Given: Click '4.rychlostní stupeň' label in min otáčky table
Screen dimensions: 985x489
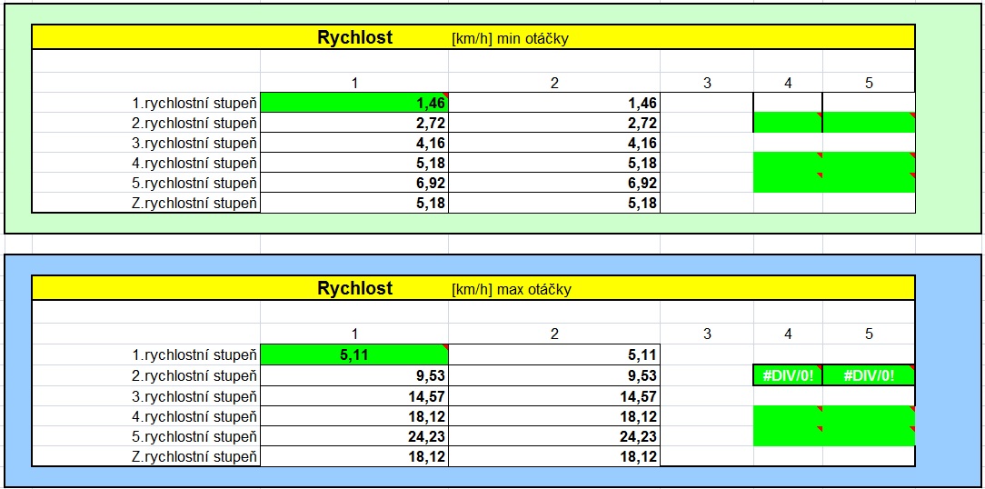Looking at the screenshot, I should [x=194, y=163].
